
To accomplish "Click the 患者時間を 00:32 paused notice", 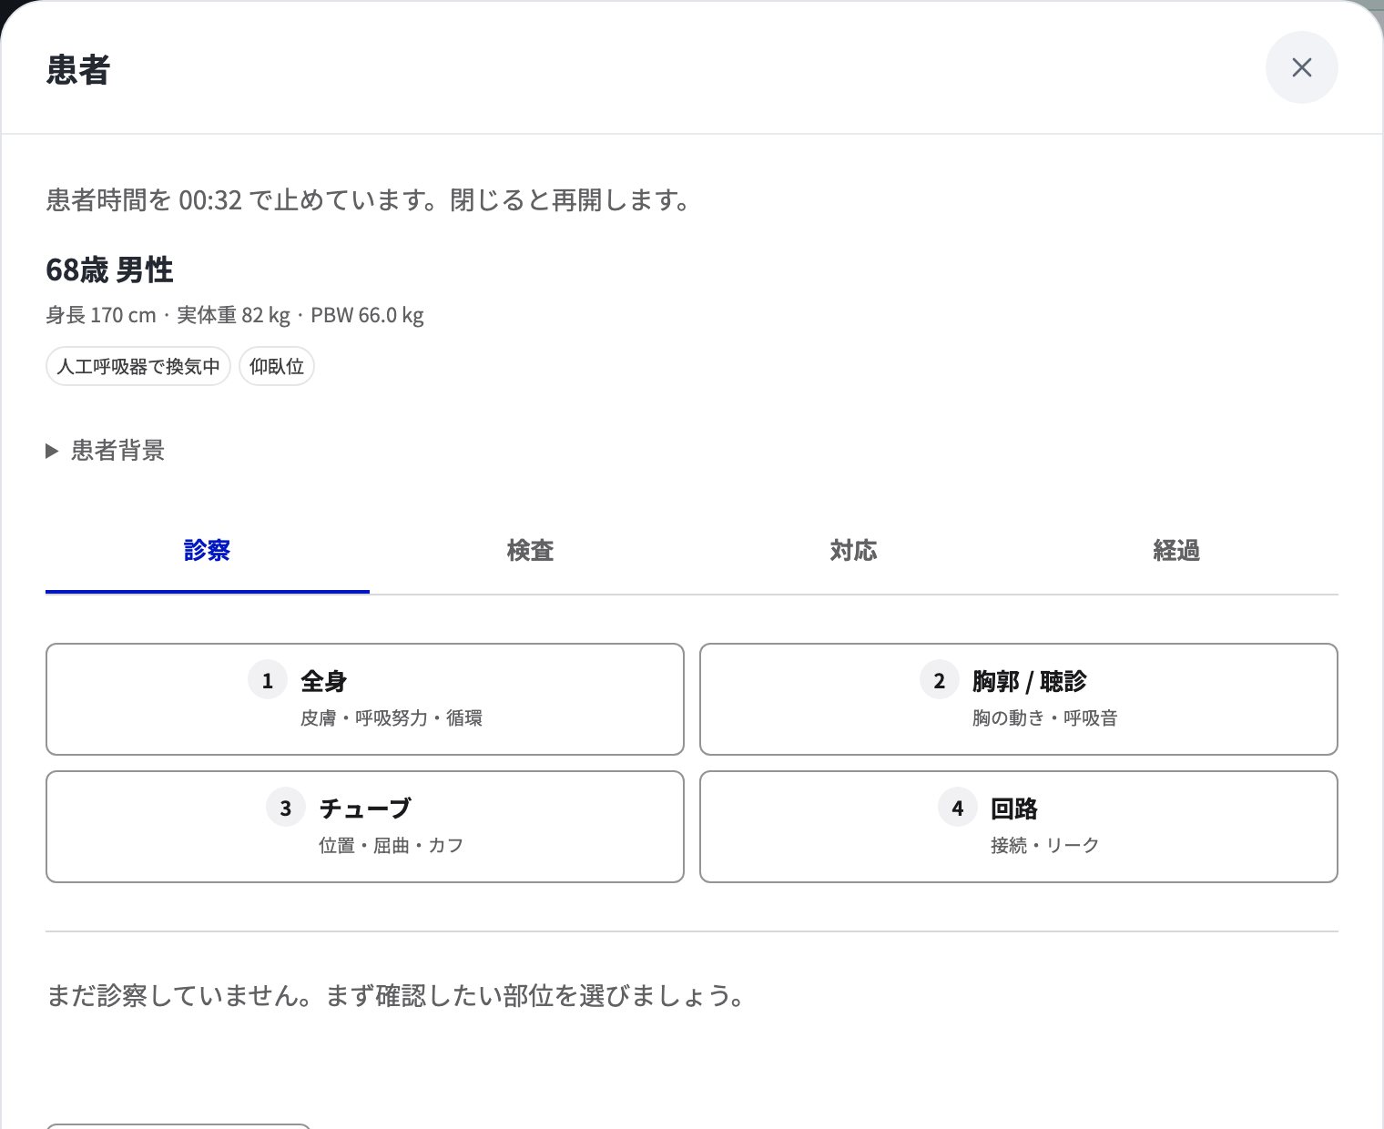I will click(371, 199).
